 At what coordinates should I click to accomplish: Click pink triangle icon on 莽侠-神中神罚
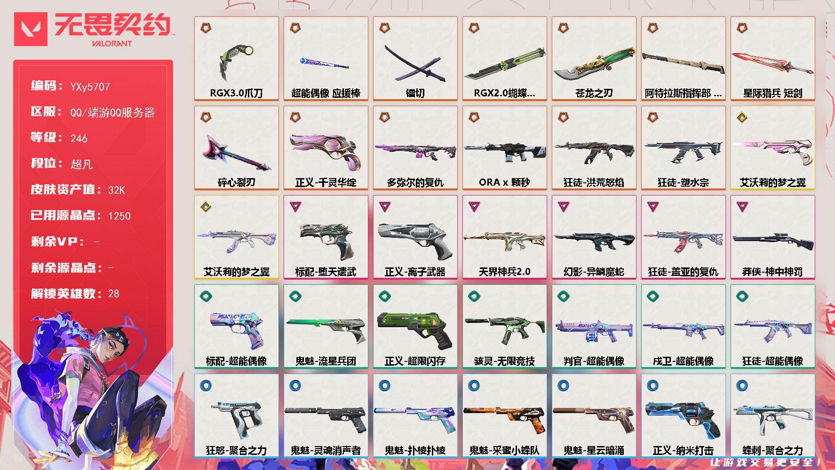point(742,207)
